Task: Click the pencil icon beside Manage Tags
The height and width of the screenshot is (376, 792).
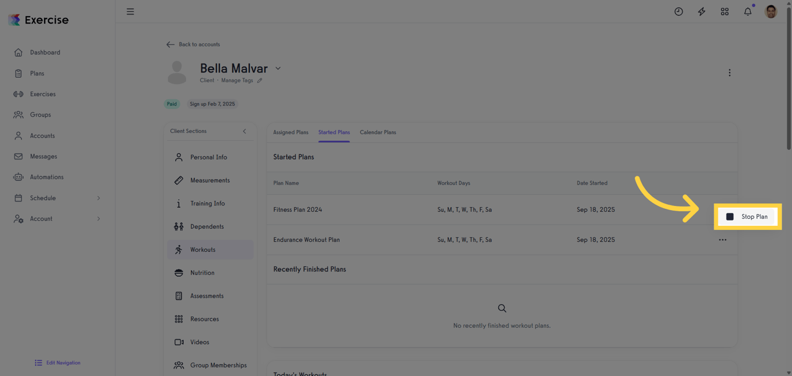Action: pos(260,81)
